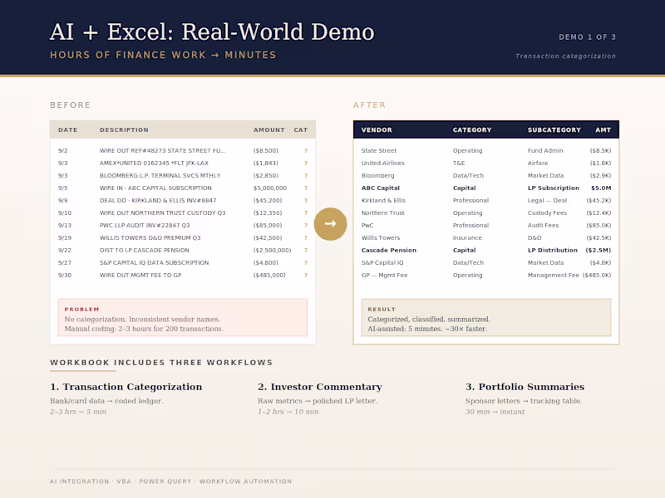Click the ($2,500,000) amount cell
665x498 pixels.
click(x=273, y=251)
